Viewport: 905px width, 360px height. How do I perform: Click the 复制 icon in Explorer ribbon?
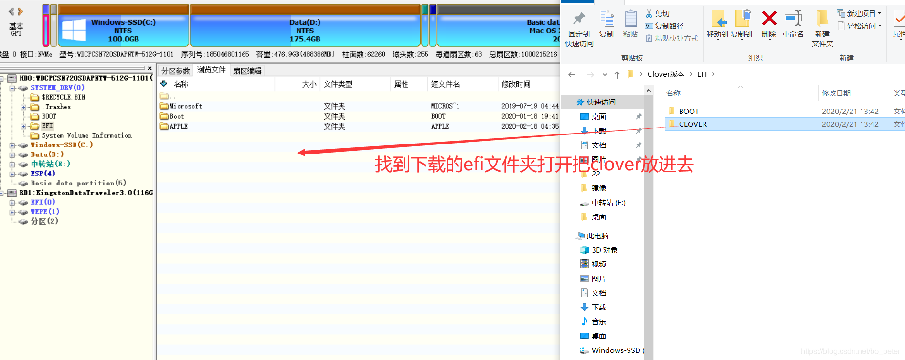tap(607, 19)
